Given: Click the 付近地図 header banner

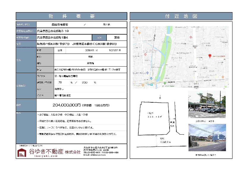Looking at the screenshot, I should (181, 16).
